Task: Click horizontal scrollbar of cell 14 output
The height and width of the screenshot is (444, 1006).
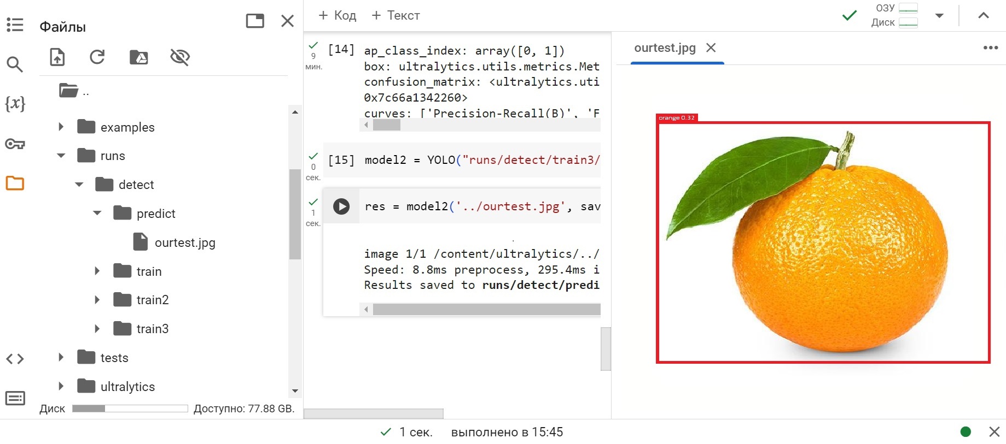Action: coord(386,125)
